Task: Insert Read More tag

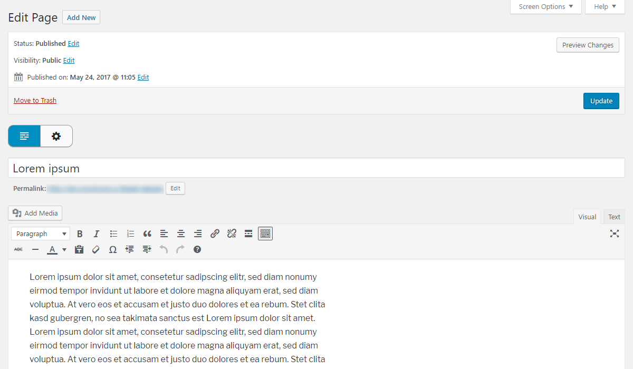Action: click(x=248, y=234)
